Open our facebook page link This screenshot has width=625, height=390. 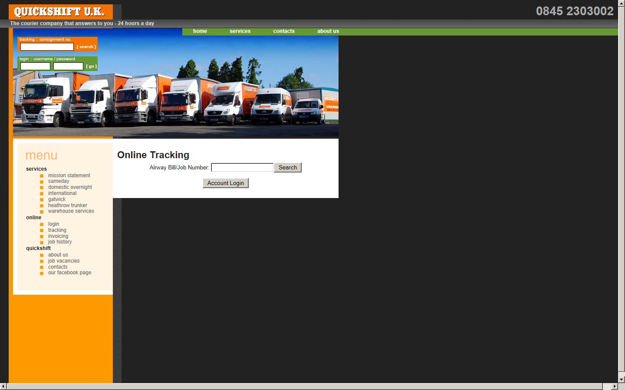[70, 273]
